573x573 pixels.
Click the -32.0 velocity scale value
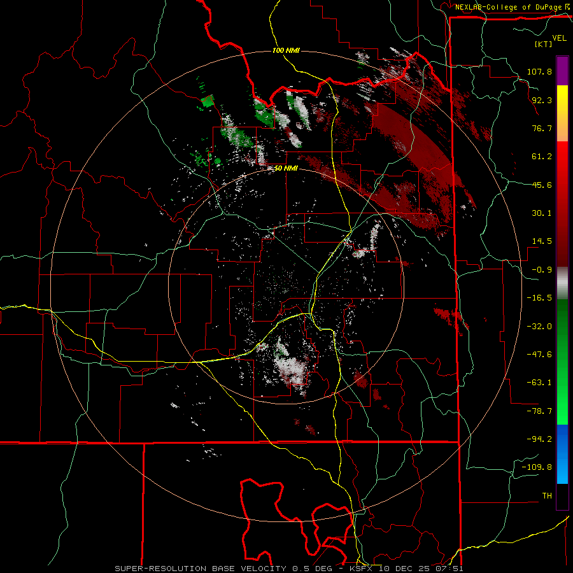[539, 327]
